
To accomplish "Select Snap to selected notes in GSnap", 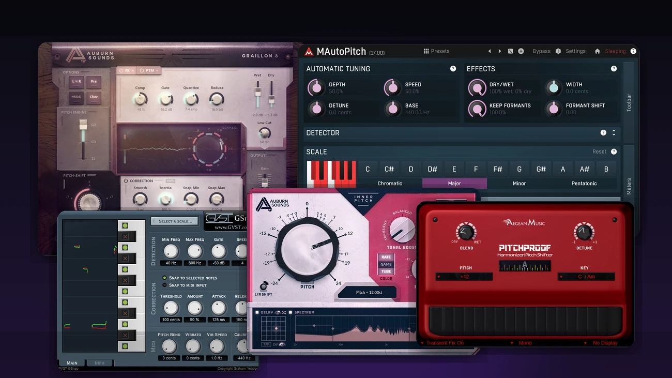I will 165,278.
